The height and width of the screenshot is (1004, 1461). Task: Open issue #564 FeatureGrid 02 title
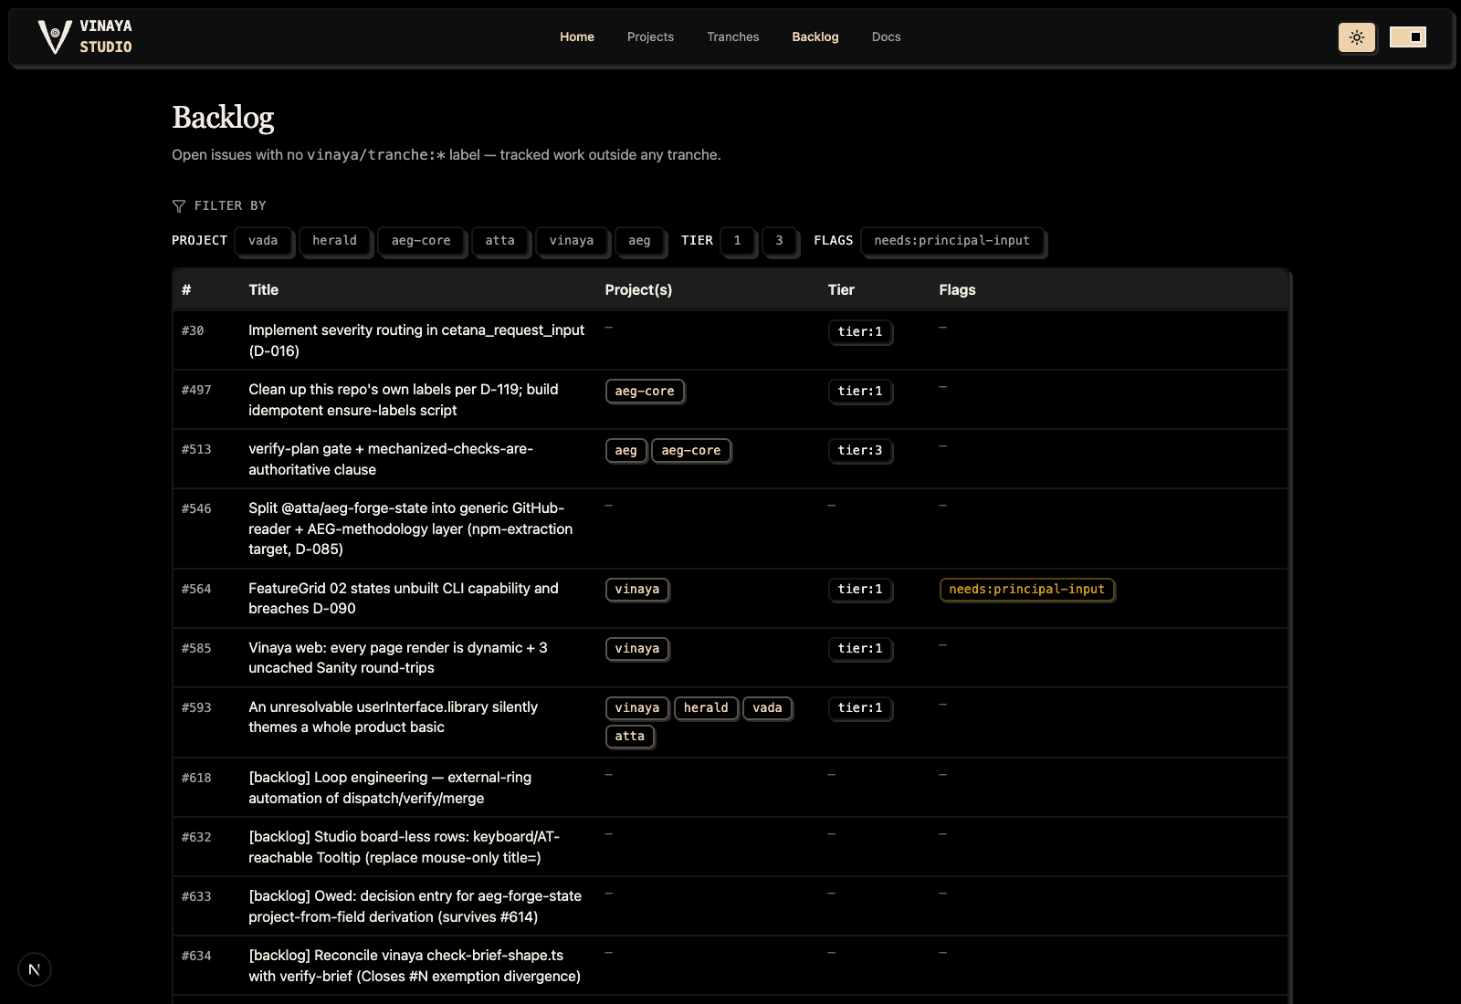coord(404,599)
